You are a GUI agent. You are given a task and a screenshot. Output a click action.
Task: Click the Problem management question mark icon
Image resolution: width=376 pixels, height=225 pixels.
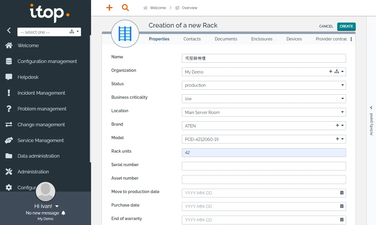pyautogui.click(x=9, y=109)
